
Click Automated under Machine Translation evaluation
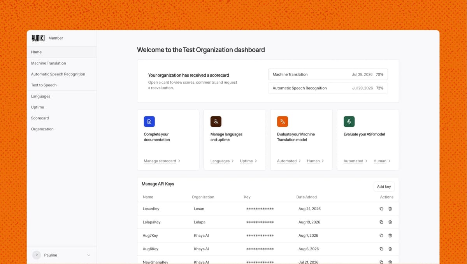tap(289, 161)
